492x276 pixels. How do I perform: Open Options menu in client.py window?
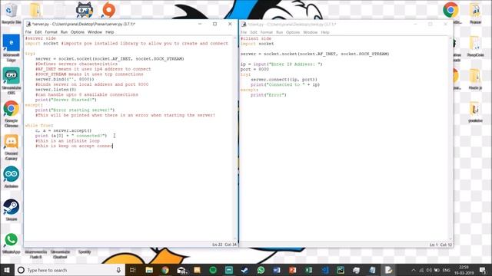click(x=293, y=32)
